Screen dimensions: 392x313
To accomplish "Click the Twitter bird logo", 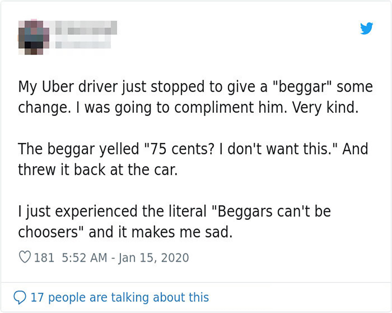I will pyautogui.click(x=367, y=29).
